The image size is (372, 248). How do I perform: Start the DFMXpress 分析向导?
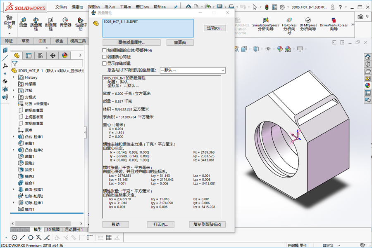tap(308, 24)
